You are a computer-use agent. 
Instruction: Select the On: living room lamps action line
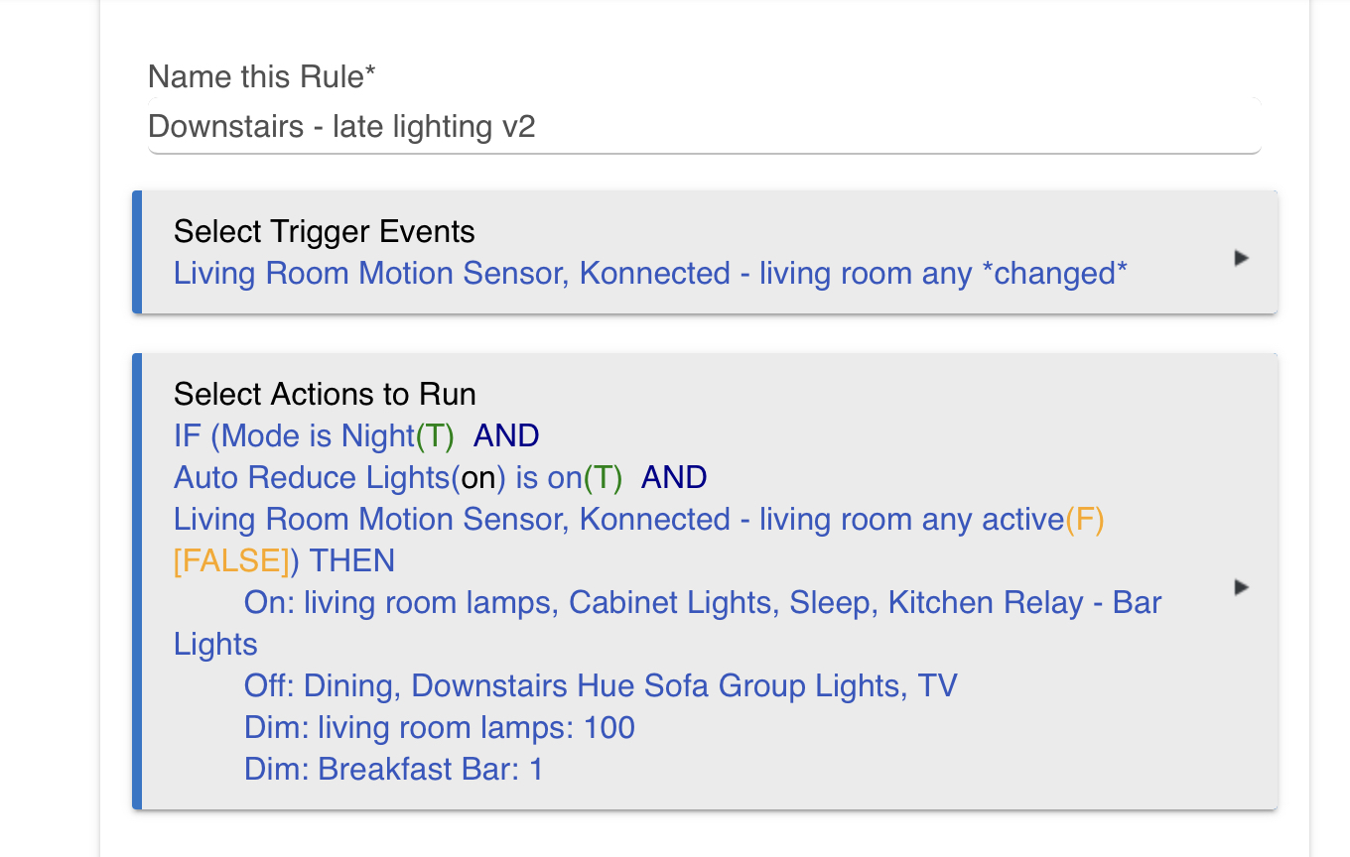(x=667, y=624)
